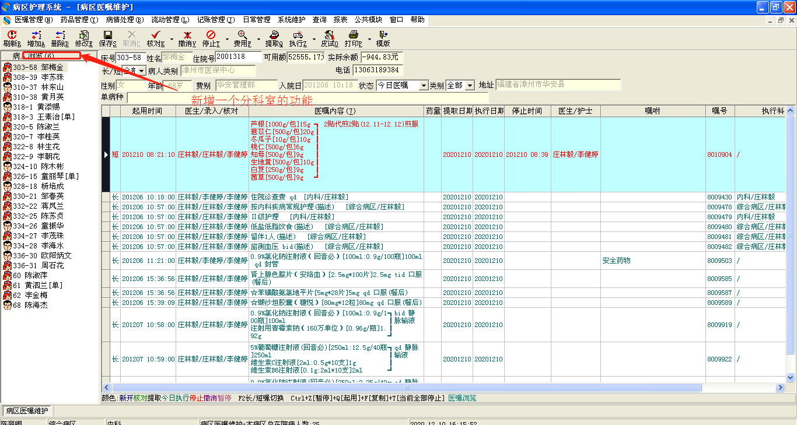
Task: Click the avatar icon beside 陈海杰
Action: [7, 305]
